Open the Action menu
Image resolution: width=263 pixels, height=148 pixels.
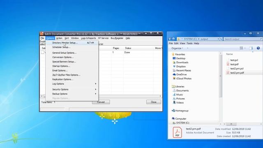59,38
